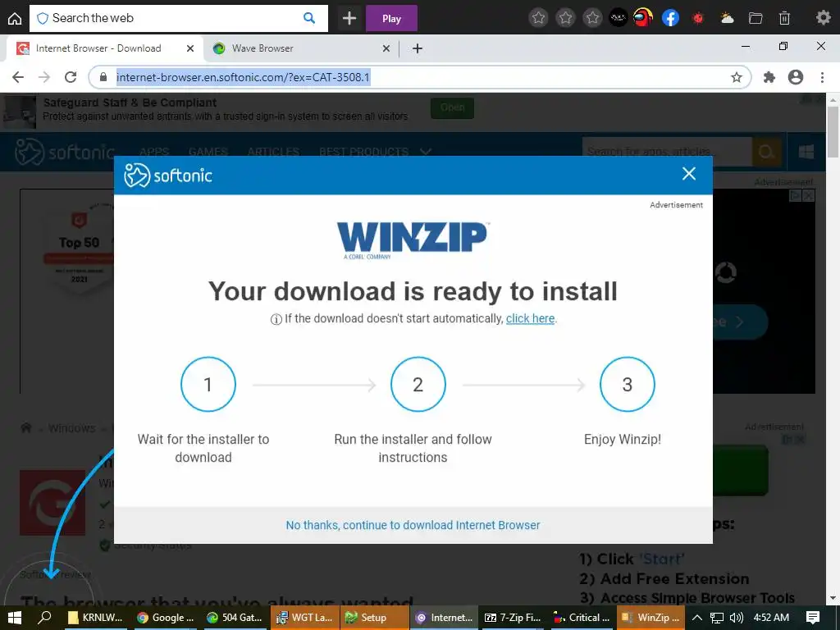Viewport: 840px width, 630px height.
Task: Click the WinZip logo in the dialog
Action: (x=413, y=240)
